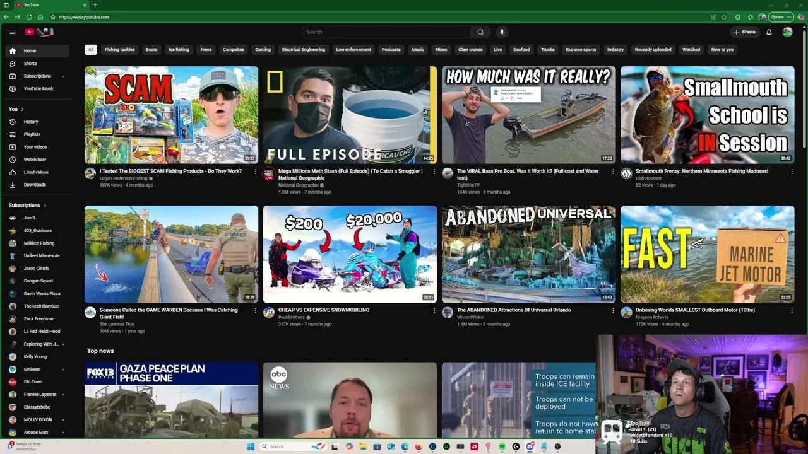Click the YouTube logo

click(39, 32)
